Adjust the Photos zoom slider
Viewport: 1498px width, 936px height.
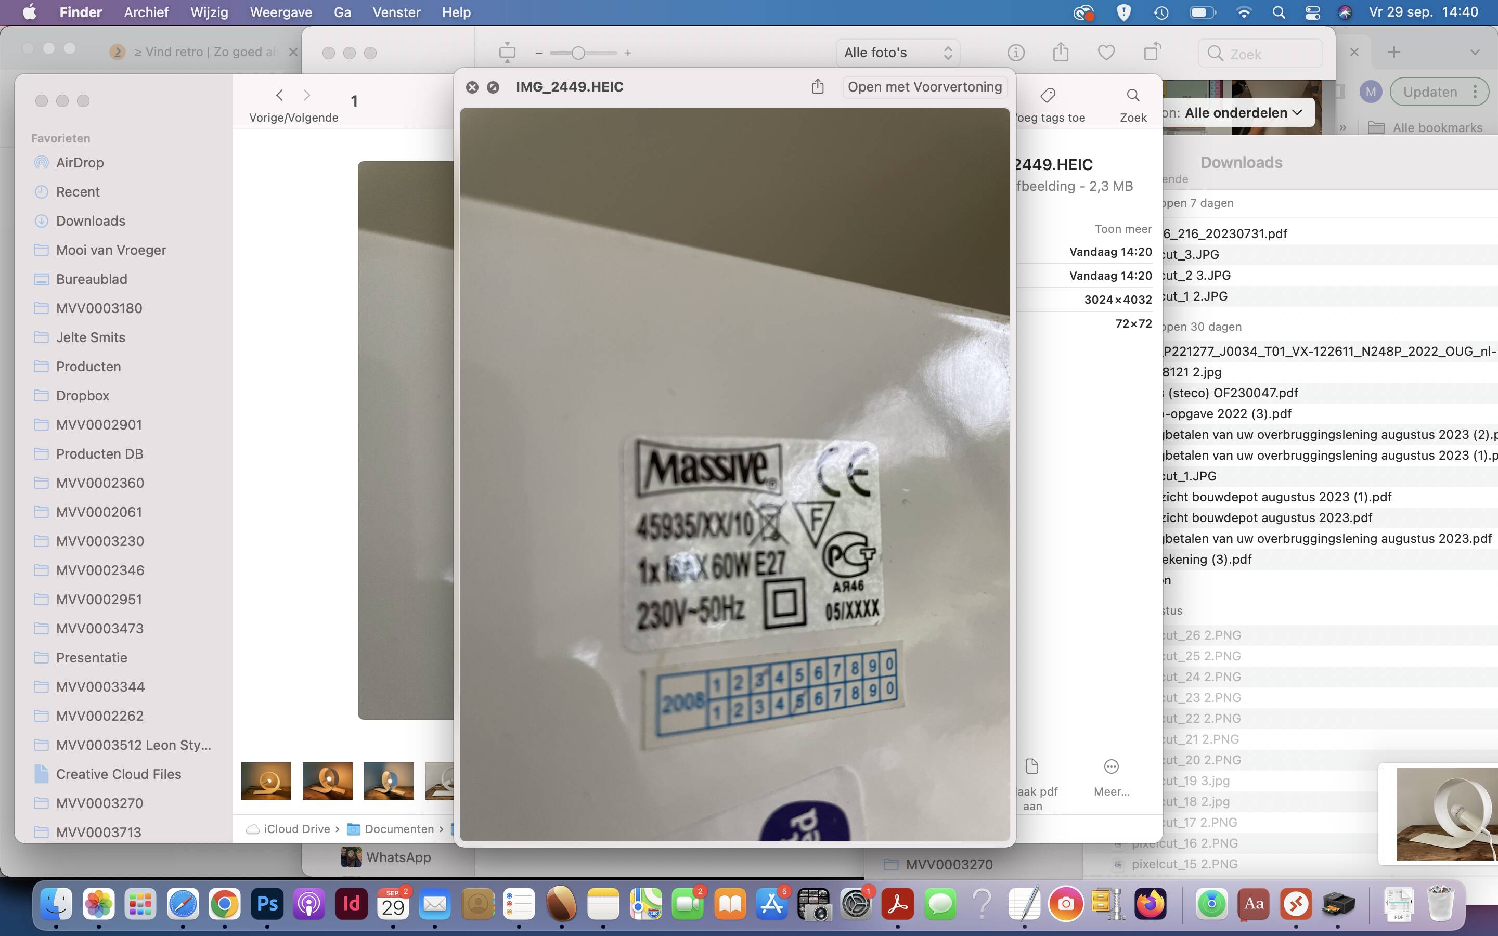[578, 53]
